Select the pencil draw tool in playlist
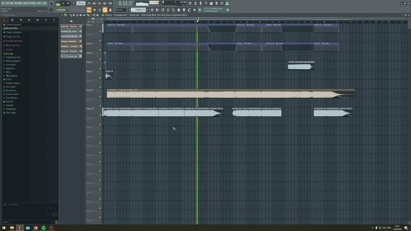Viewport: 411px width, 231px height. [x=71, y=15]
